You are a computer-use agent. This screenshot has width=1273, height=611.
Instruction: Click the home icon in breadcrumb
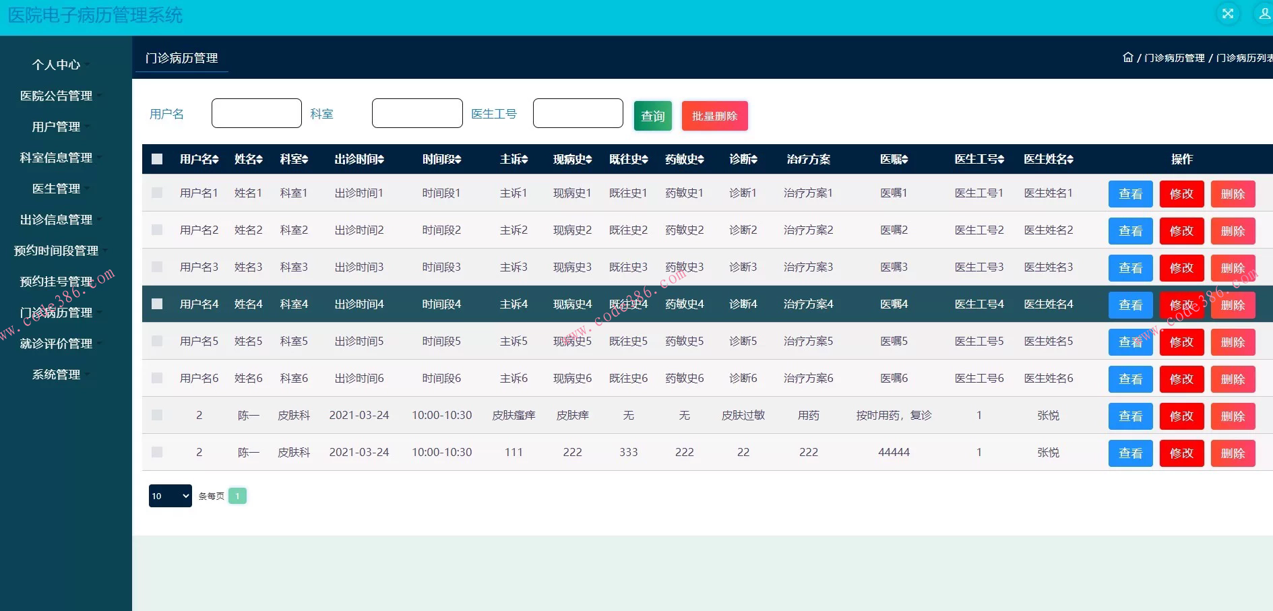click(1127, 57)
